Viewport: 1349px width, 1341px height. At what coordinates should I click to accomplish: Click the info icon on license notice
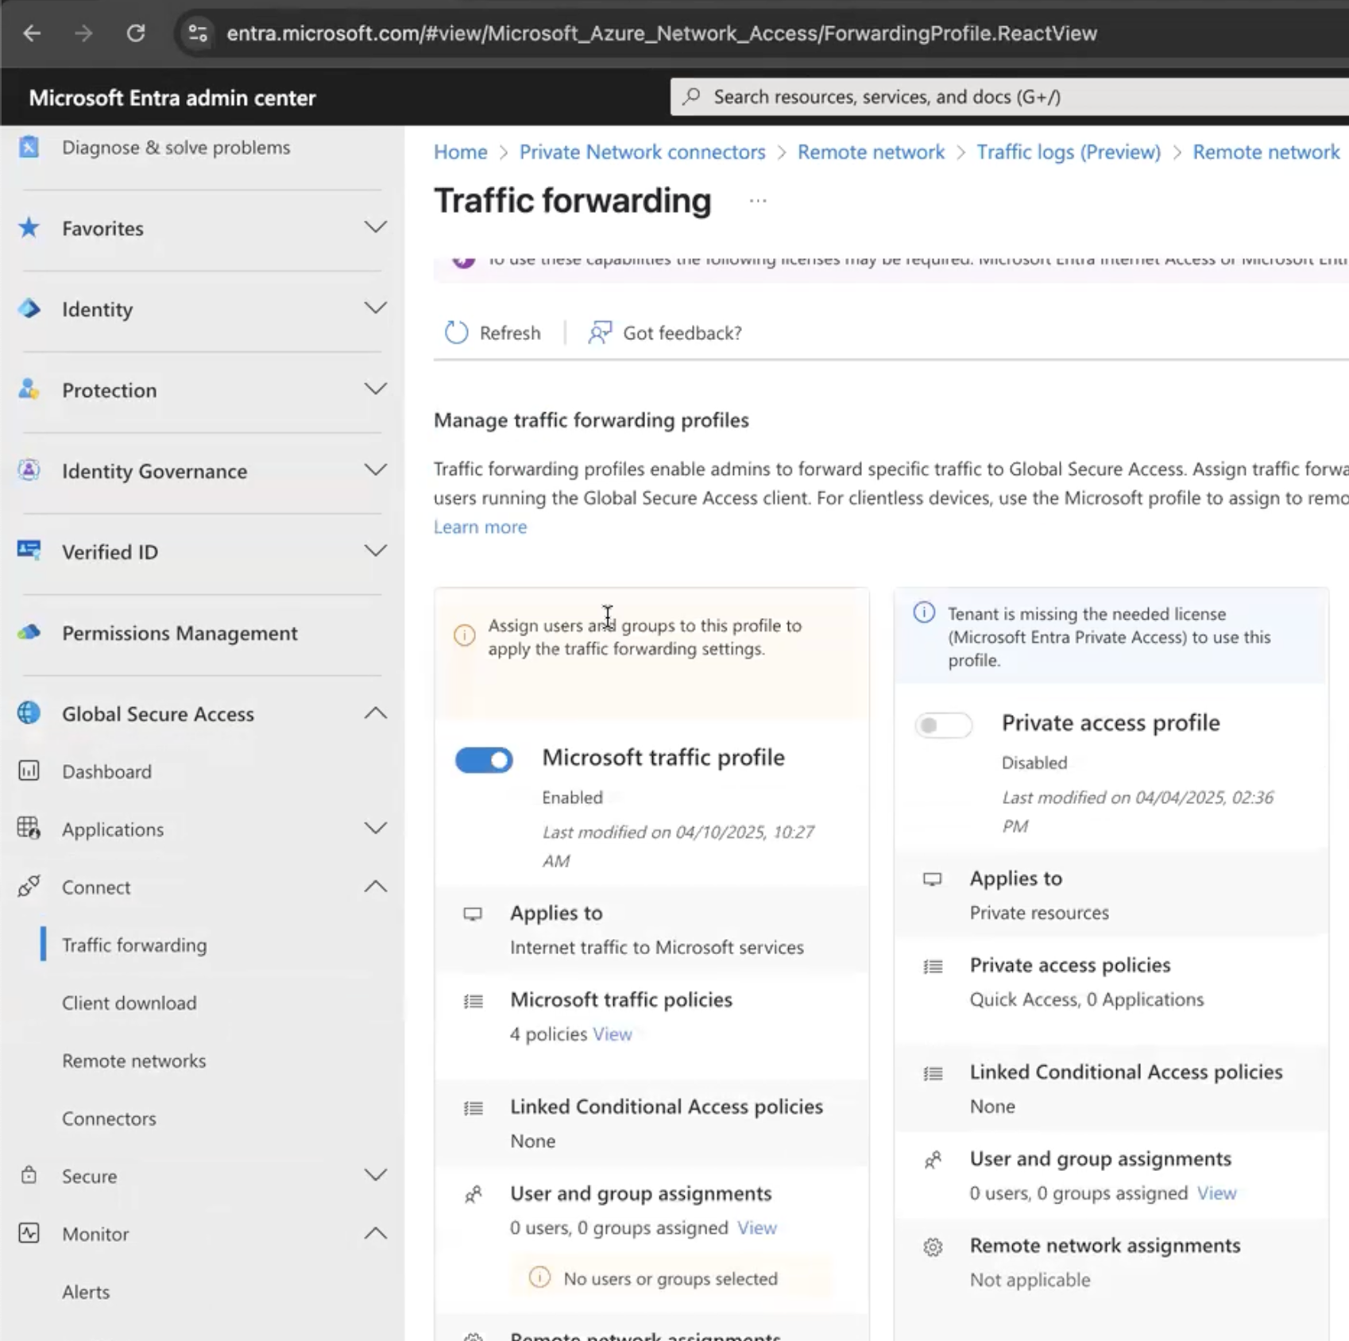(x=924, y=613)
